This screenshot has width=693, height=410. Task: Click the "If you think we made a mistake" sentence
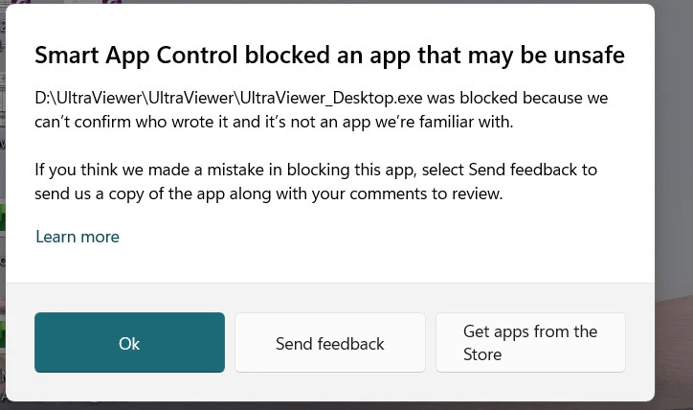point(153,170)
